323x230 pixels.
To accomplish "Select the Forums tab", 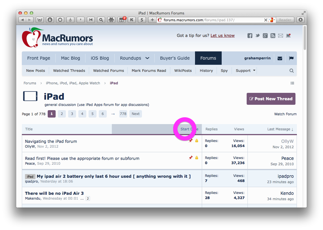I will [208, 58].
